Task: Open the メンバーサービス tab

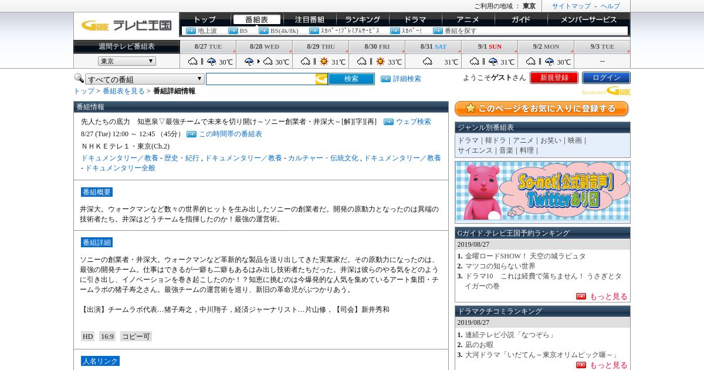Action: (x=588, y=19)
